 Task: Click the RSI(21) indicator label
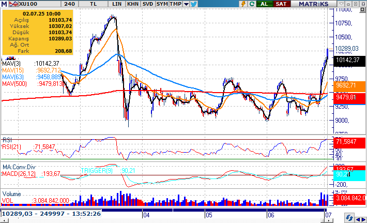click(11, 147)
